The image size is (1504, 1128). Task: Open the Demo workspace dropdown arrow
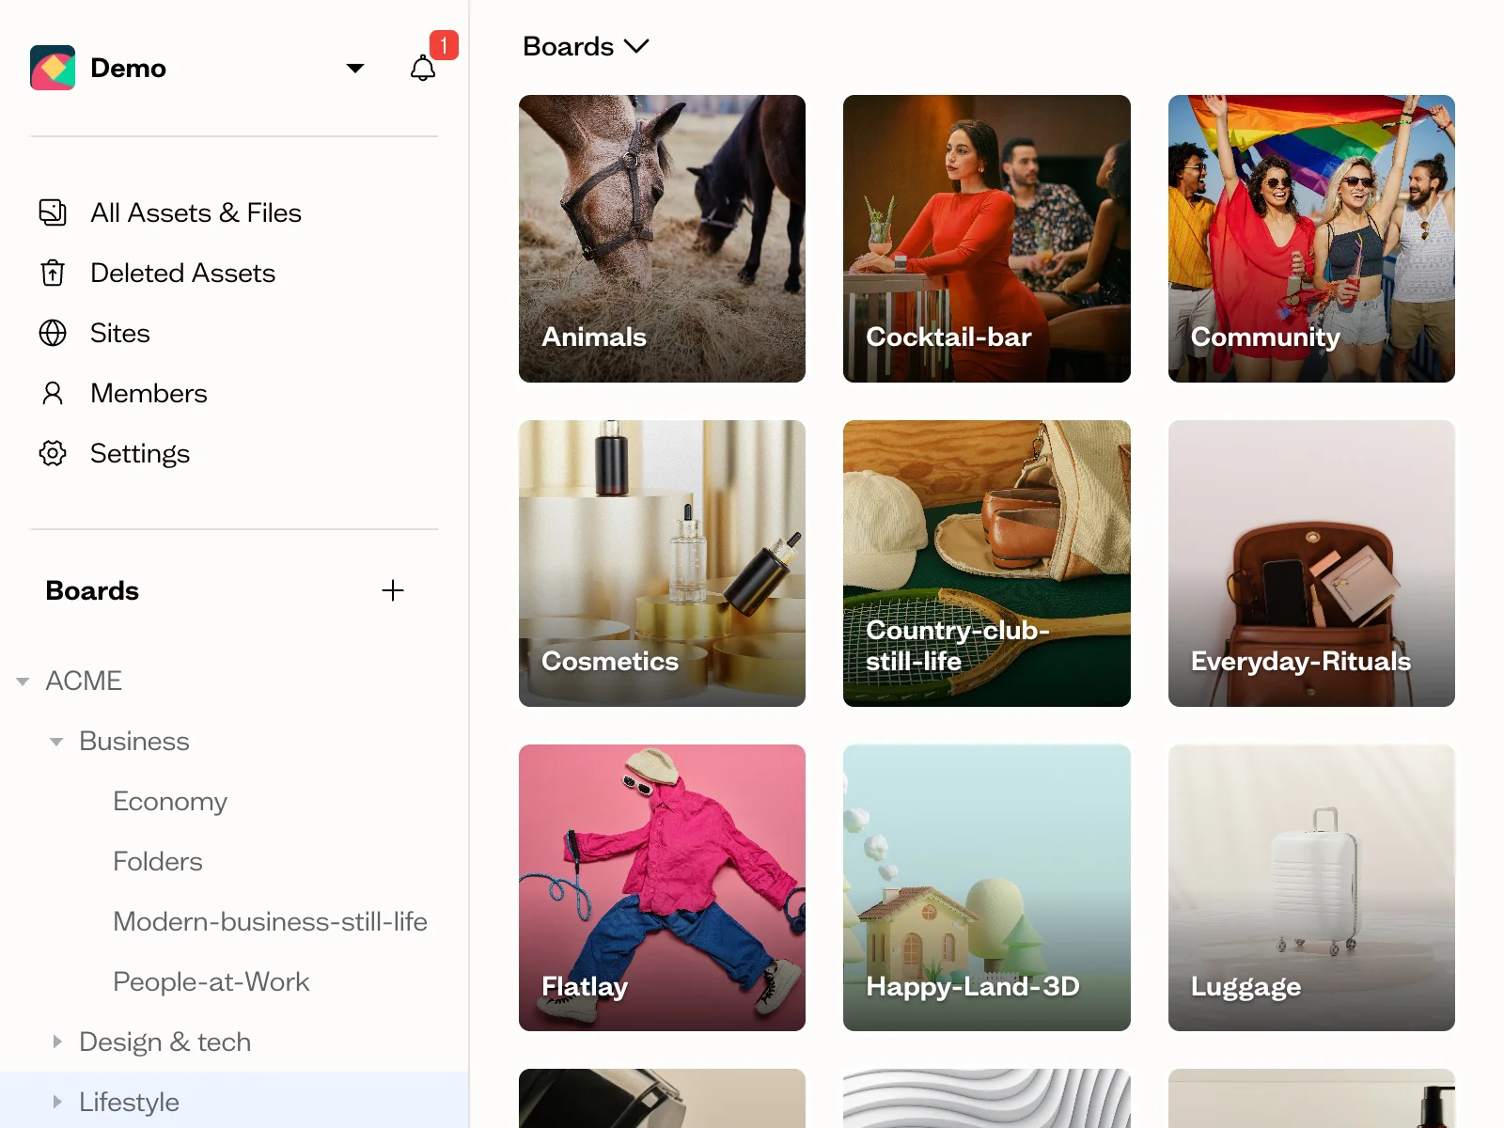[x=355, y=68]
